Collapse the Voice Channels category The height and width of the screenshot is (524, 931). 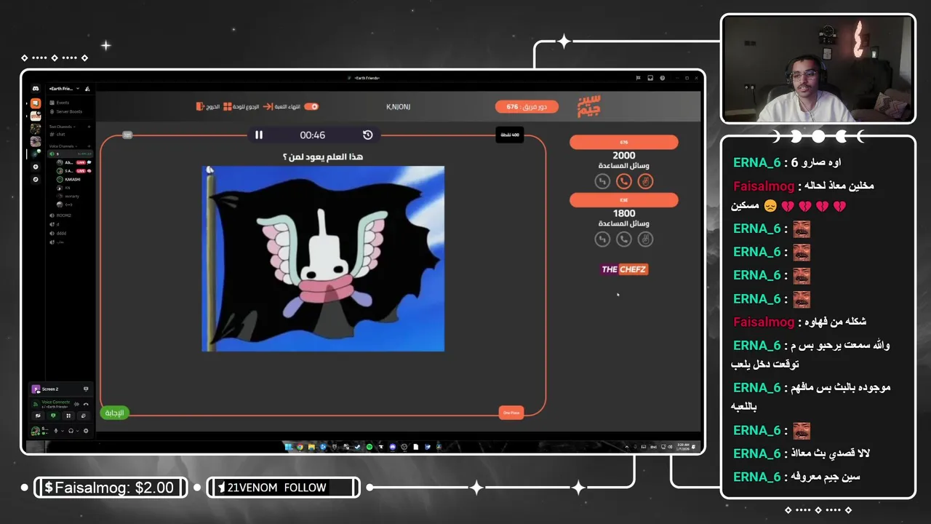coord(63,146)
